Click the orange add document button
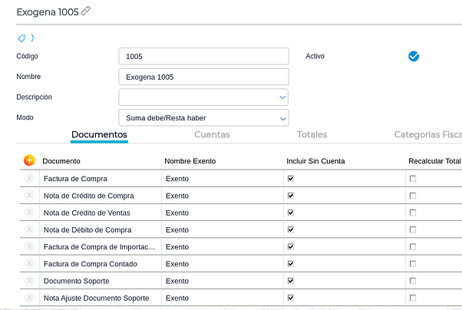Screen dimensions: 462x310 tap(29, 160)
